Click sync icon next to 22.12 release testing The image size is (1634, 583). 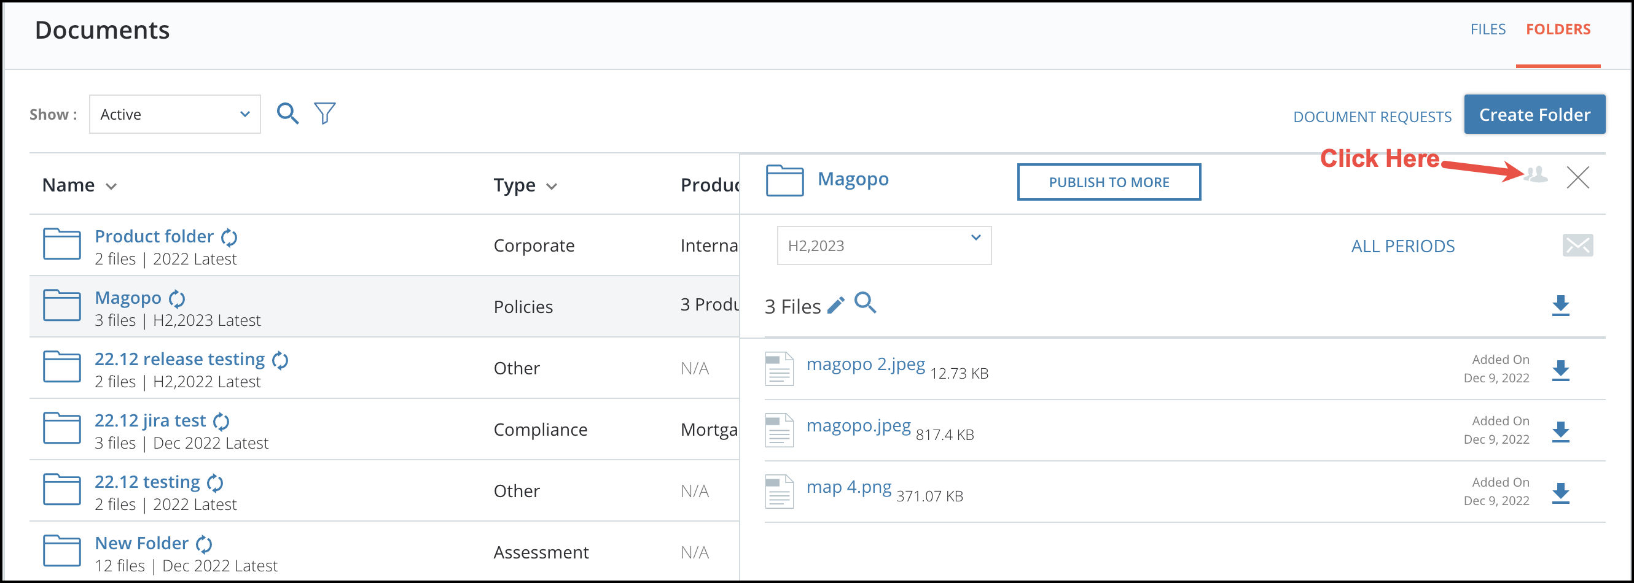point(280,360)
